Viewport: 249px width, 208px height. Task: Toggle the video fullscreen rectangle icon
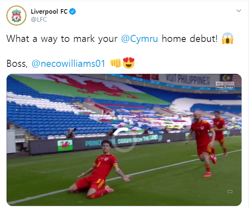tap(230, 191)
